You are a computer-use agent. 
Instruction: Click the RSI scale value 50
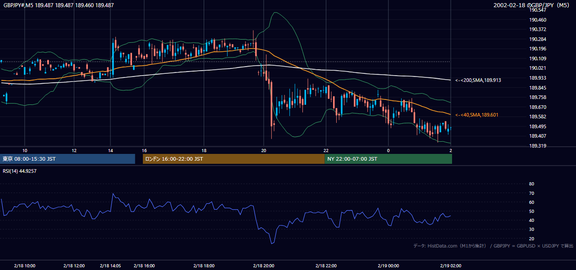pos(531,211)
